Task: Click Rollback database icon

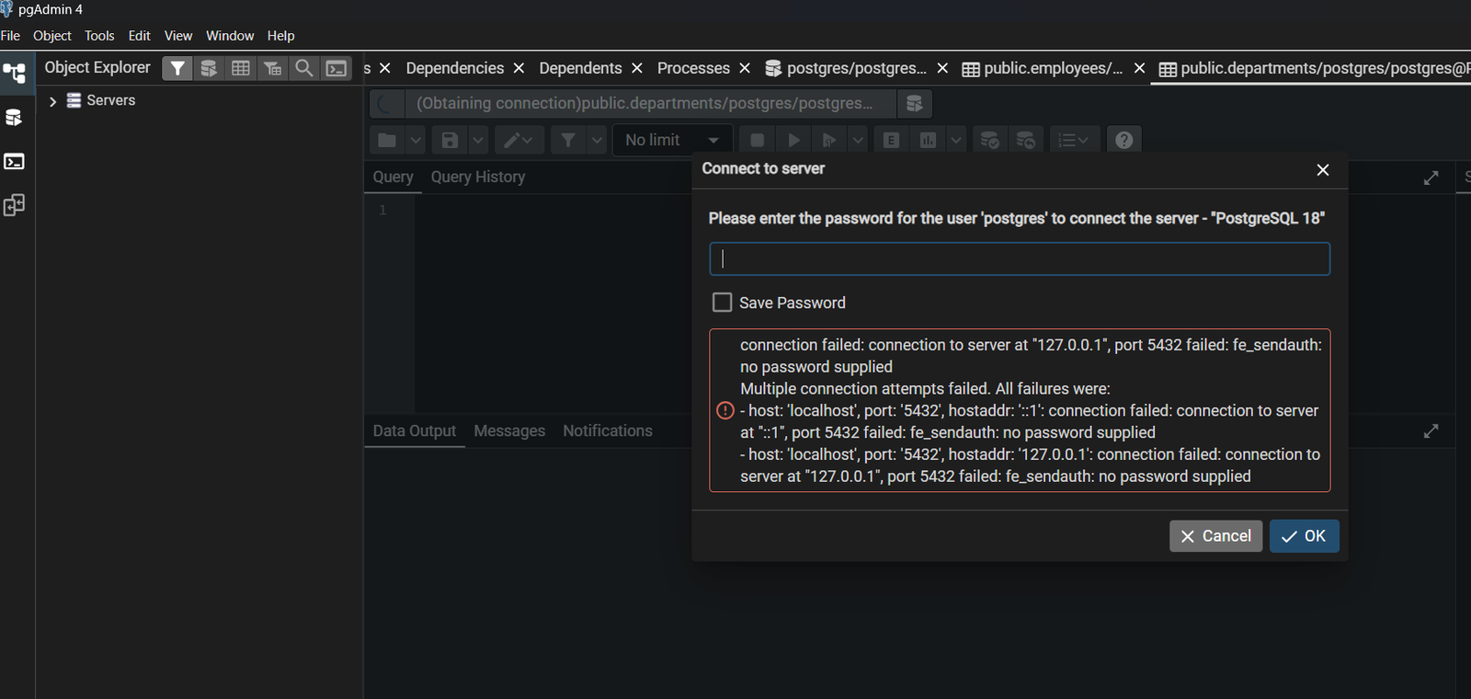Action: pyautogui.click(x=1025, y=140)
